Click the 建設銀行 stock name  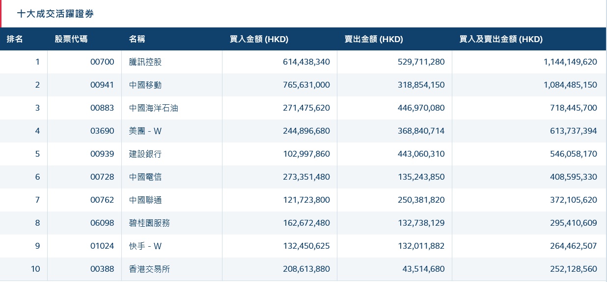[x=145, y=154]
